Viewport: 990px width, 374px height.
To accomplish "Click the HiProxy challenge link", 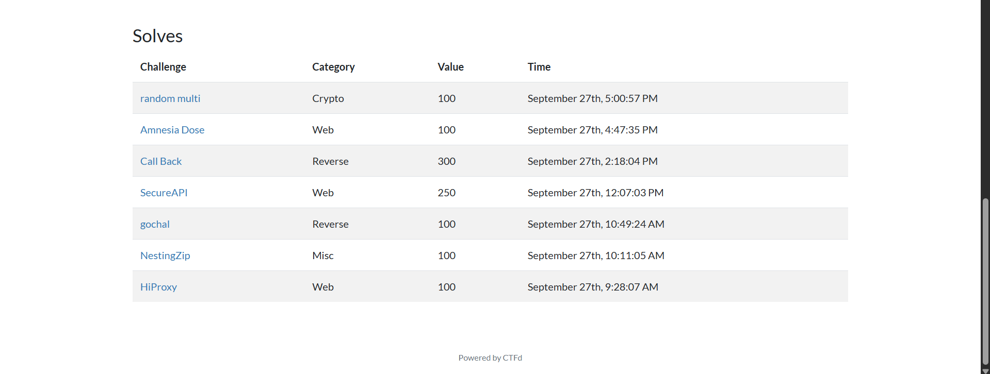I will click(x=158, y=287).
